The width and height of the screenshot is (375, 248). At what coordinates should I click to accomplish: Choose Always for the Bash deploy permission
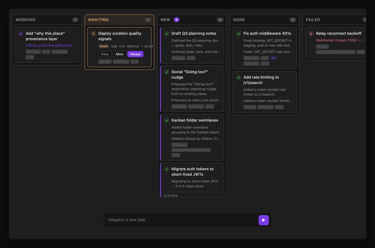tap(135, 54)
